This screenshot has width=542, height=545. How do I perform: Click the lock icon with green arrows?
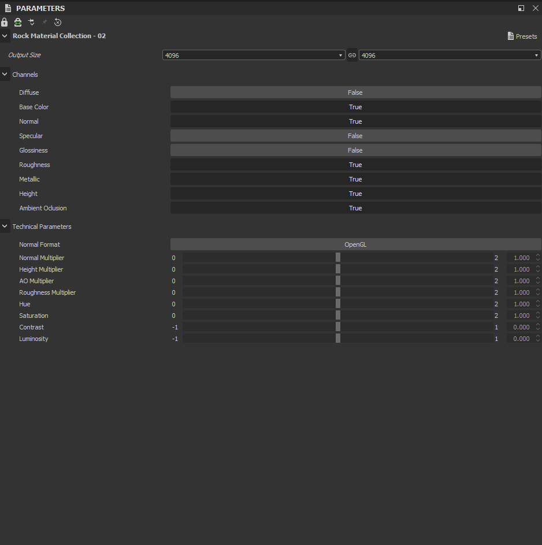coord(18,22)
